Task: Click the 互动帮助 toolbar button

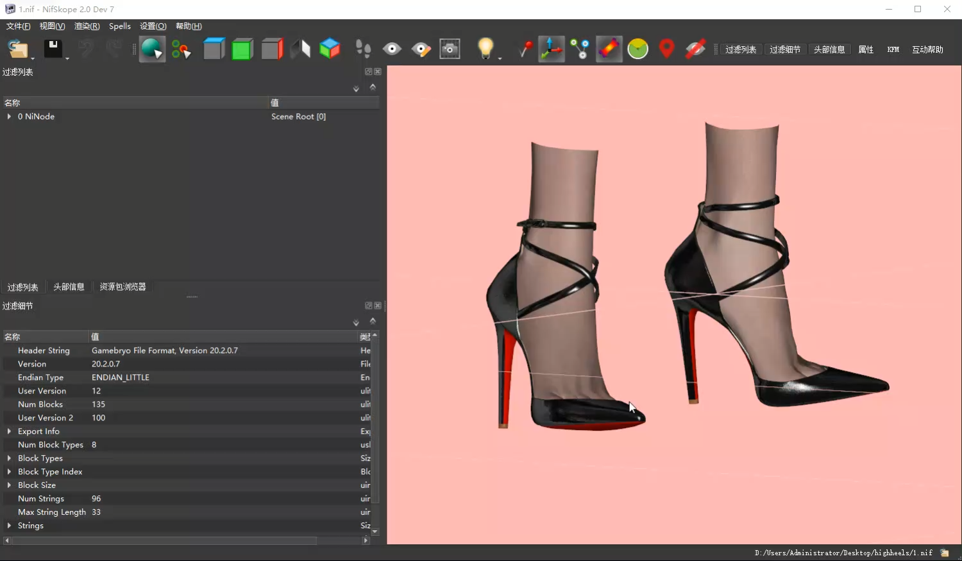Action: pos(927,49)
